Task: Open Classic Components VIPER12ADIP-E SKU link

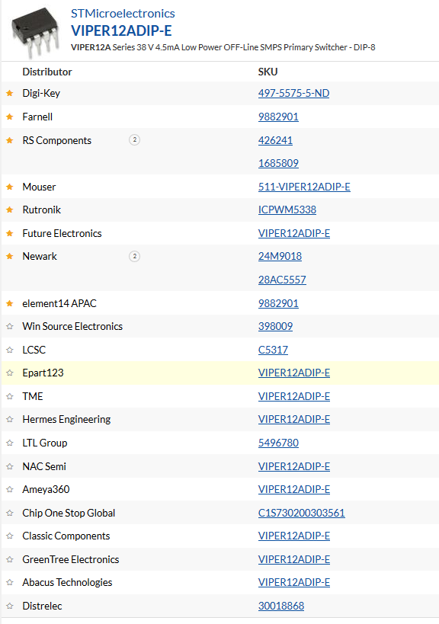Action: 294,536
